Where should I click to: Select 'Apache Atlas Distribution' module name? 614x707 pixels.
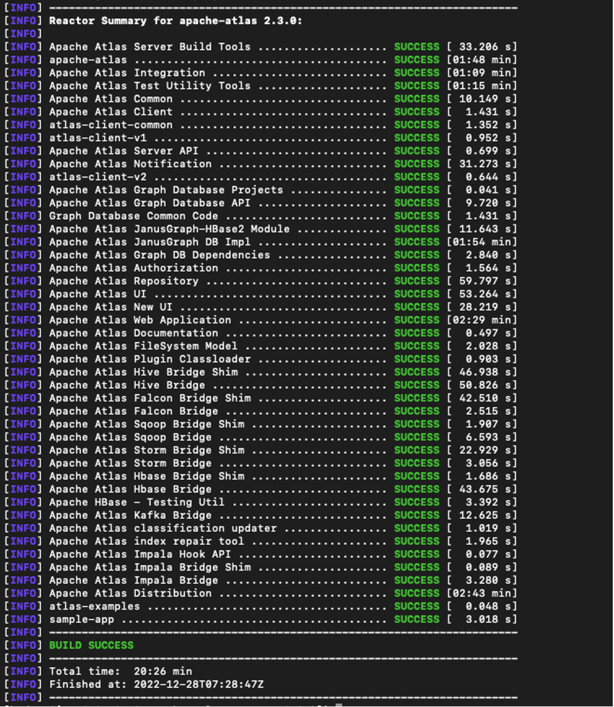[130, 593]
